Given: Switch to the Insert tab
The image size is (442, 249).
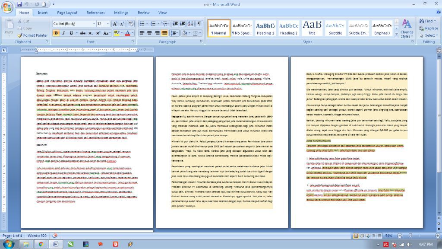Looking at the screenshot, I should (x=43, y=13).
